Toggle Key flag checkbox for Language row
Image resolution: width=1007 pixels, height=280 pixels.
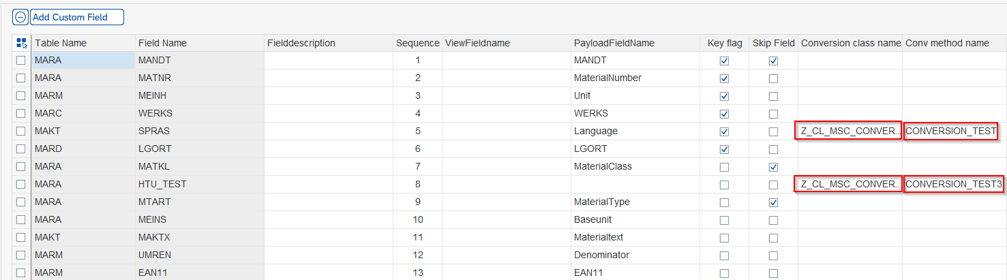(x=724, y=131)
